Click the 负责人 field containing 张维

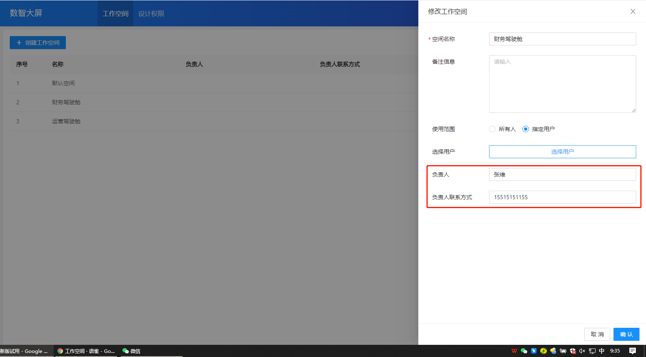pyautogui.click(x=562, y=174)
